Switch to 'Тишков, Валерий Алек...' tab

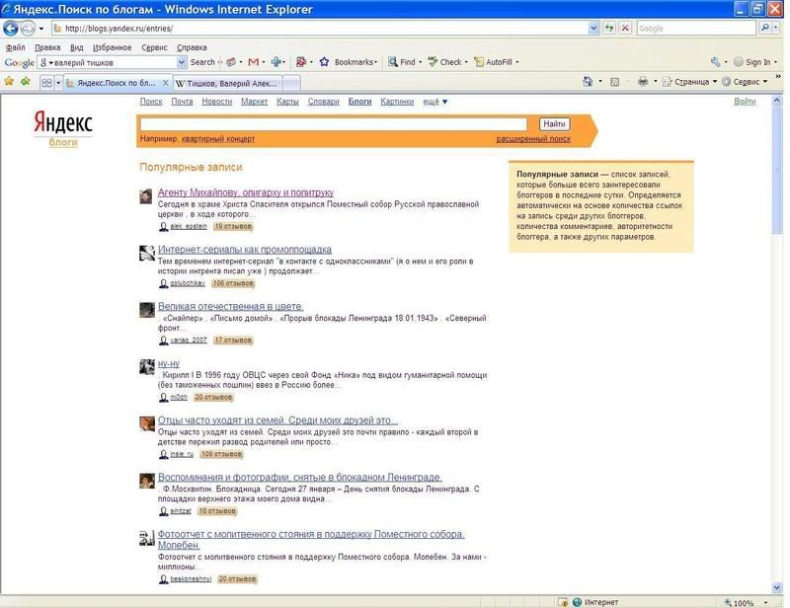[x=227, y=83]
